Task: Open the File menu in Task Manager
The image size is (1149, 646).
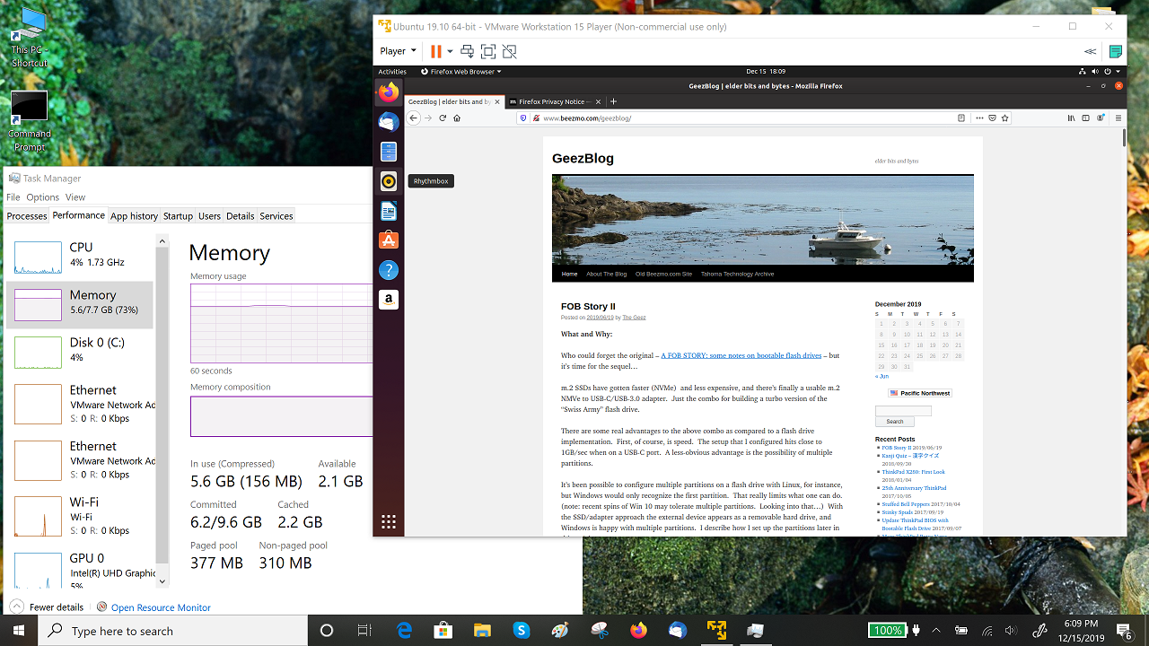Action: point(13,197)
